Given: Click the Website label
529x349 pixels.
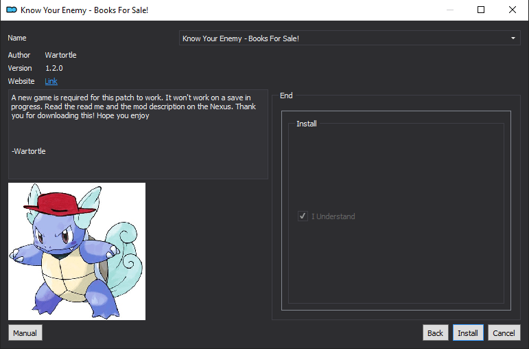Looking at the screenshot, I should (21, 81).
